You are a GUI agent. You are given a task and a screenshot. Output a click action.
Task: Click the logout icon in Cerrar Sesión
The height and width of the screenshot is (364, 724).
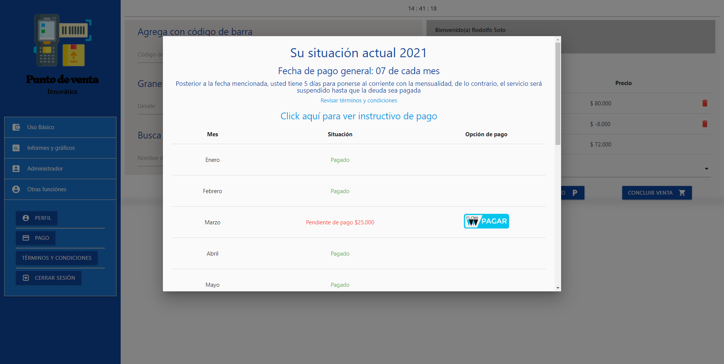(26, 278)
